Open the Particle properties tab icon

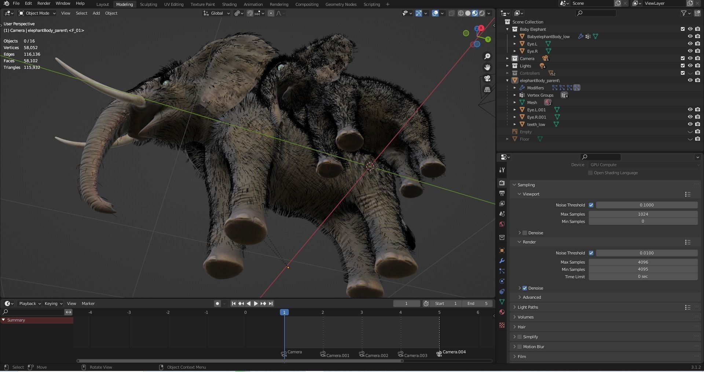502,271
